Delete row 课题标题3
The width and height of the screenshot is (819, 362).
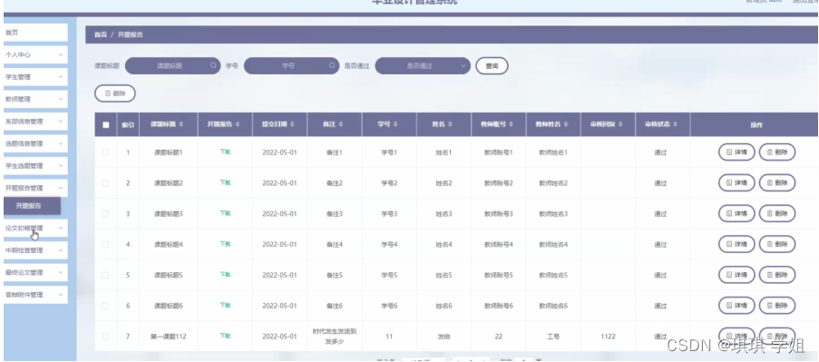(777, 213)
